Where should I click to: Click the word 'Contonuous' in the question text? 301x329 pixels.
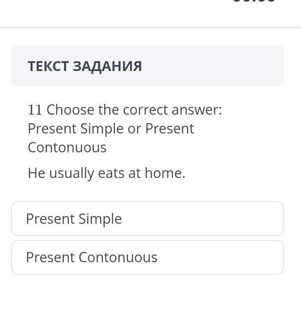(x=67, y=148)
